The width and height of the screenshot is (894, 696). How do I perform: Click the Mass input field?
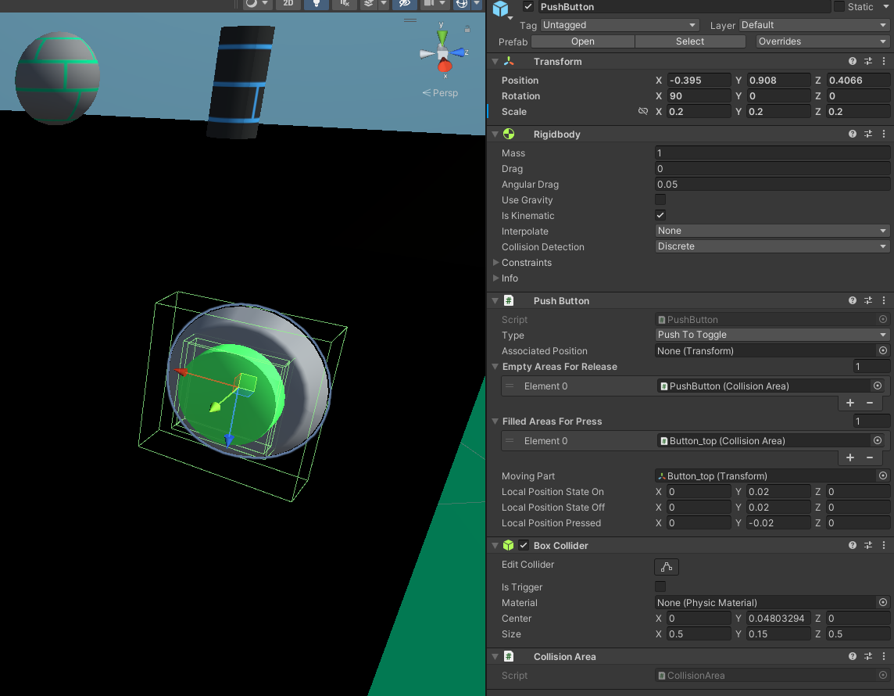coord(772,153)
